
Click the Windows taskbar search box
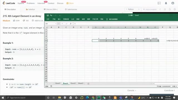tap(25, 97)
